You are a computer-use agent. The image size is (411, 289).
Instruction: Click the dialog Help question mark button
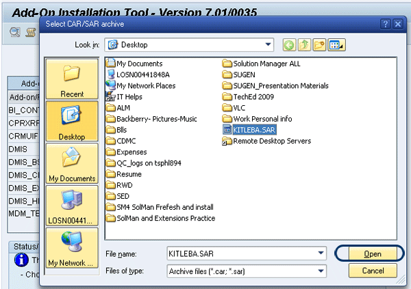385,24
